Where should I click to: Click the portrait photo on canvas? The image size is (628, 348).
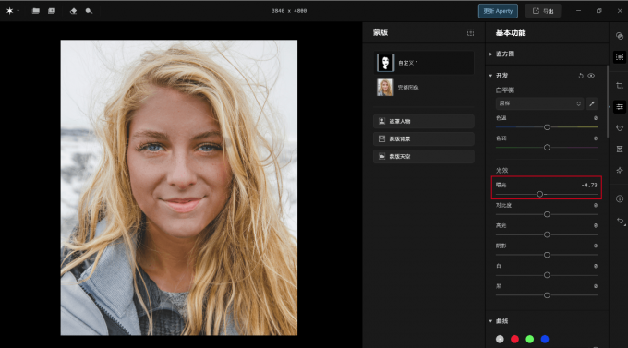click(179, 187)
